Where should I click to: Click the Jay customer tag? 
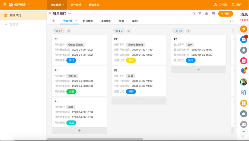point(190,45)
